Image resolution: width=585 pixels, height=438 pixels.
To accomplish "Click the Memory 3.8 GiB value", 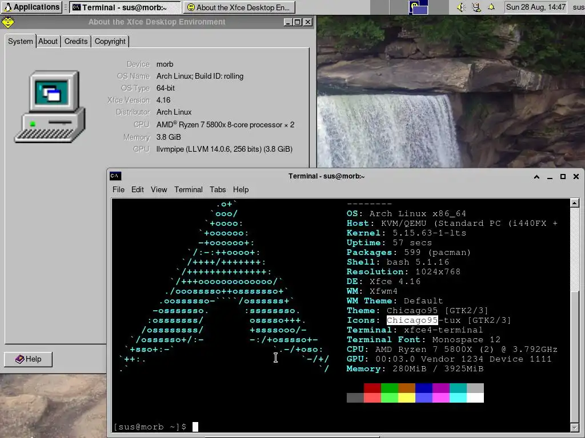I will [x=169, y=137].
